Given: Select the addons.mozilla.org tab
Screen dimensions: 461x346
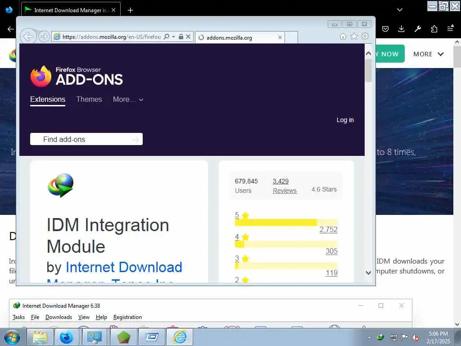Looking at the screenshot, I should pyautogui.click(x=240, y=38).
